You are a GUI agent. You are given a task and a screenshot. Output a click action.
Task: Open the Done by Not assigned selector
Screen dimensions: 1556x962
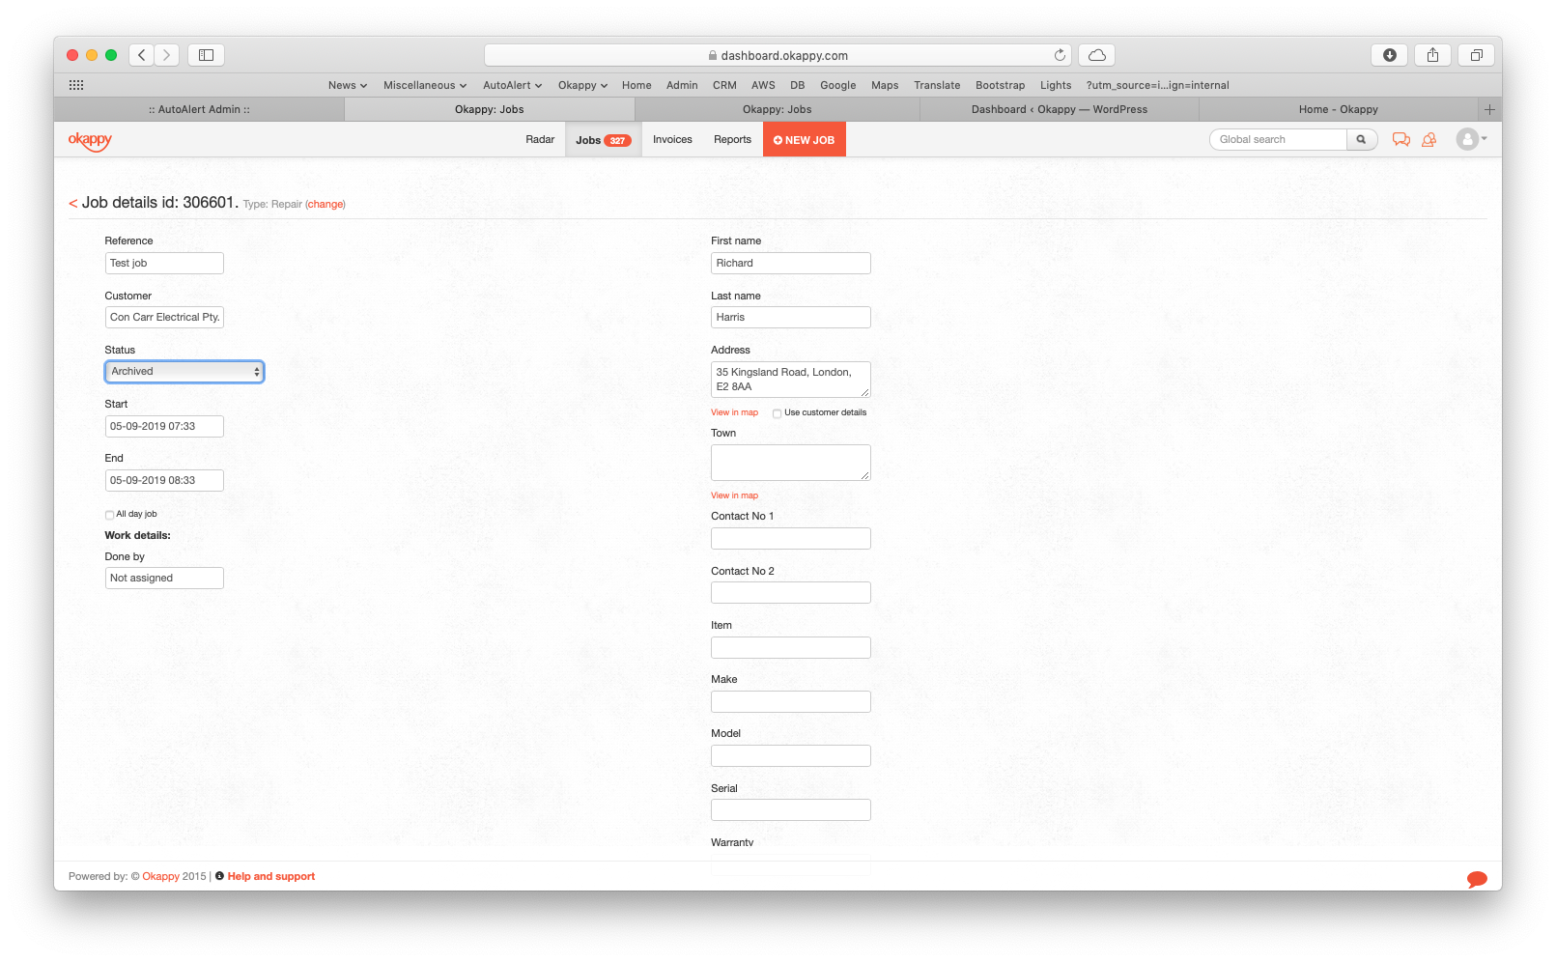164,578
